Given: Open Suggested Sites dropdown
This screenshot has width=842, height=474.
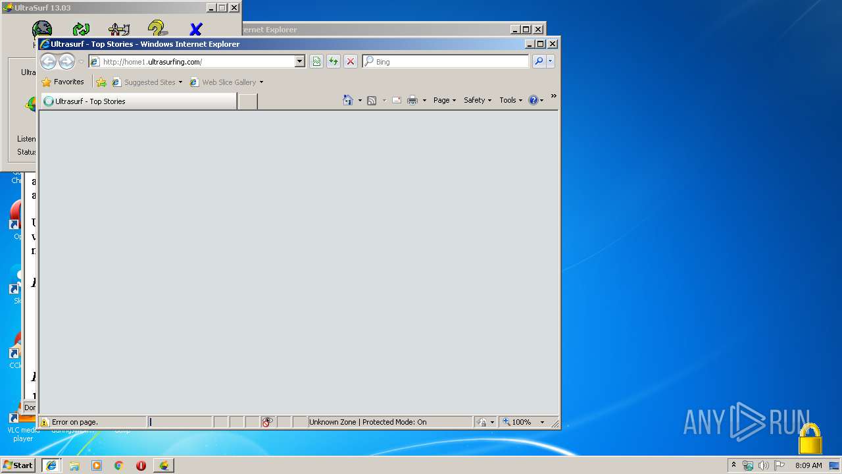Looking at the screenshot, I should pyautogui.click(x=147, y=82).
